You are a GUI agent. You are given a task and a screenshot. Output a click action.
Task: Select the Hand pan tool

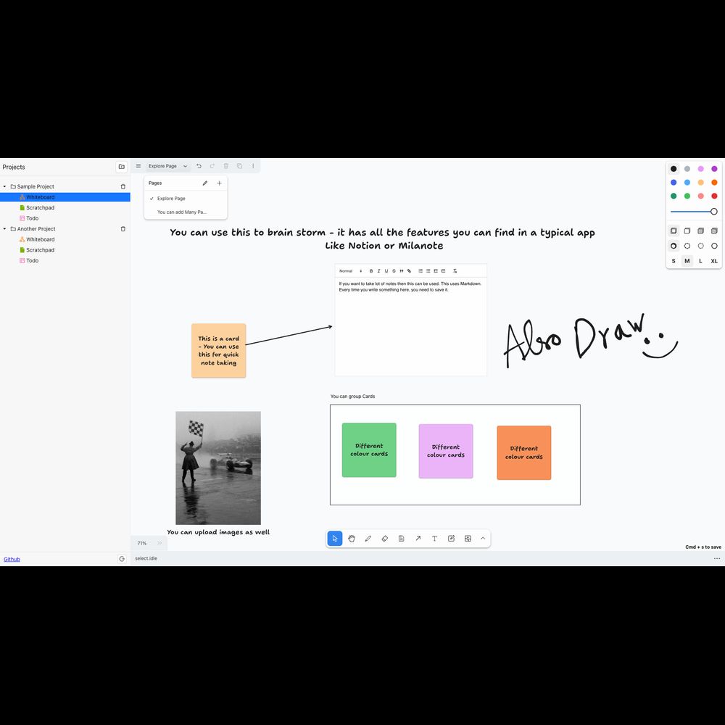pos(352,539)
